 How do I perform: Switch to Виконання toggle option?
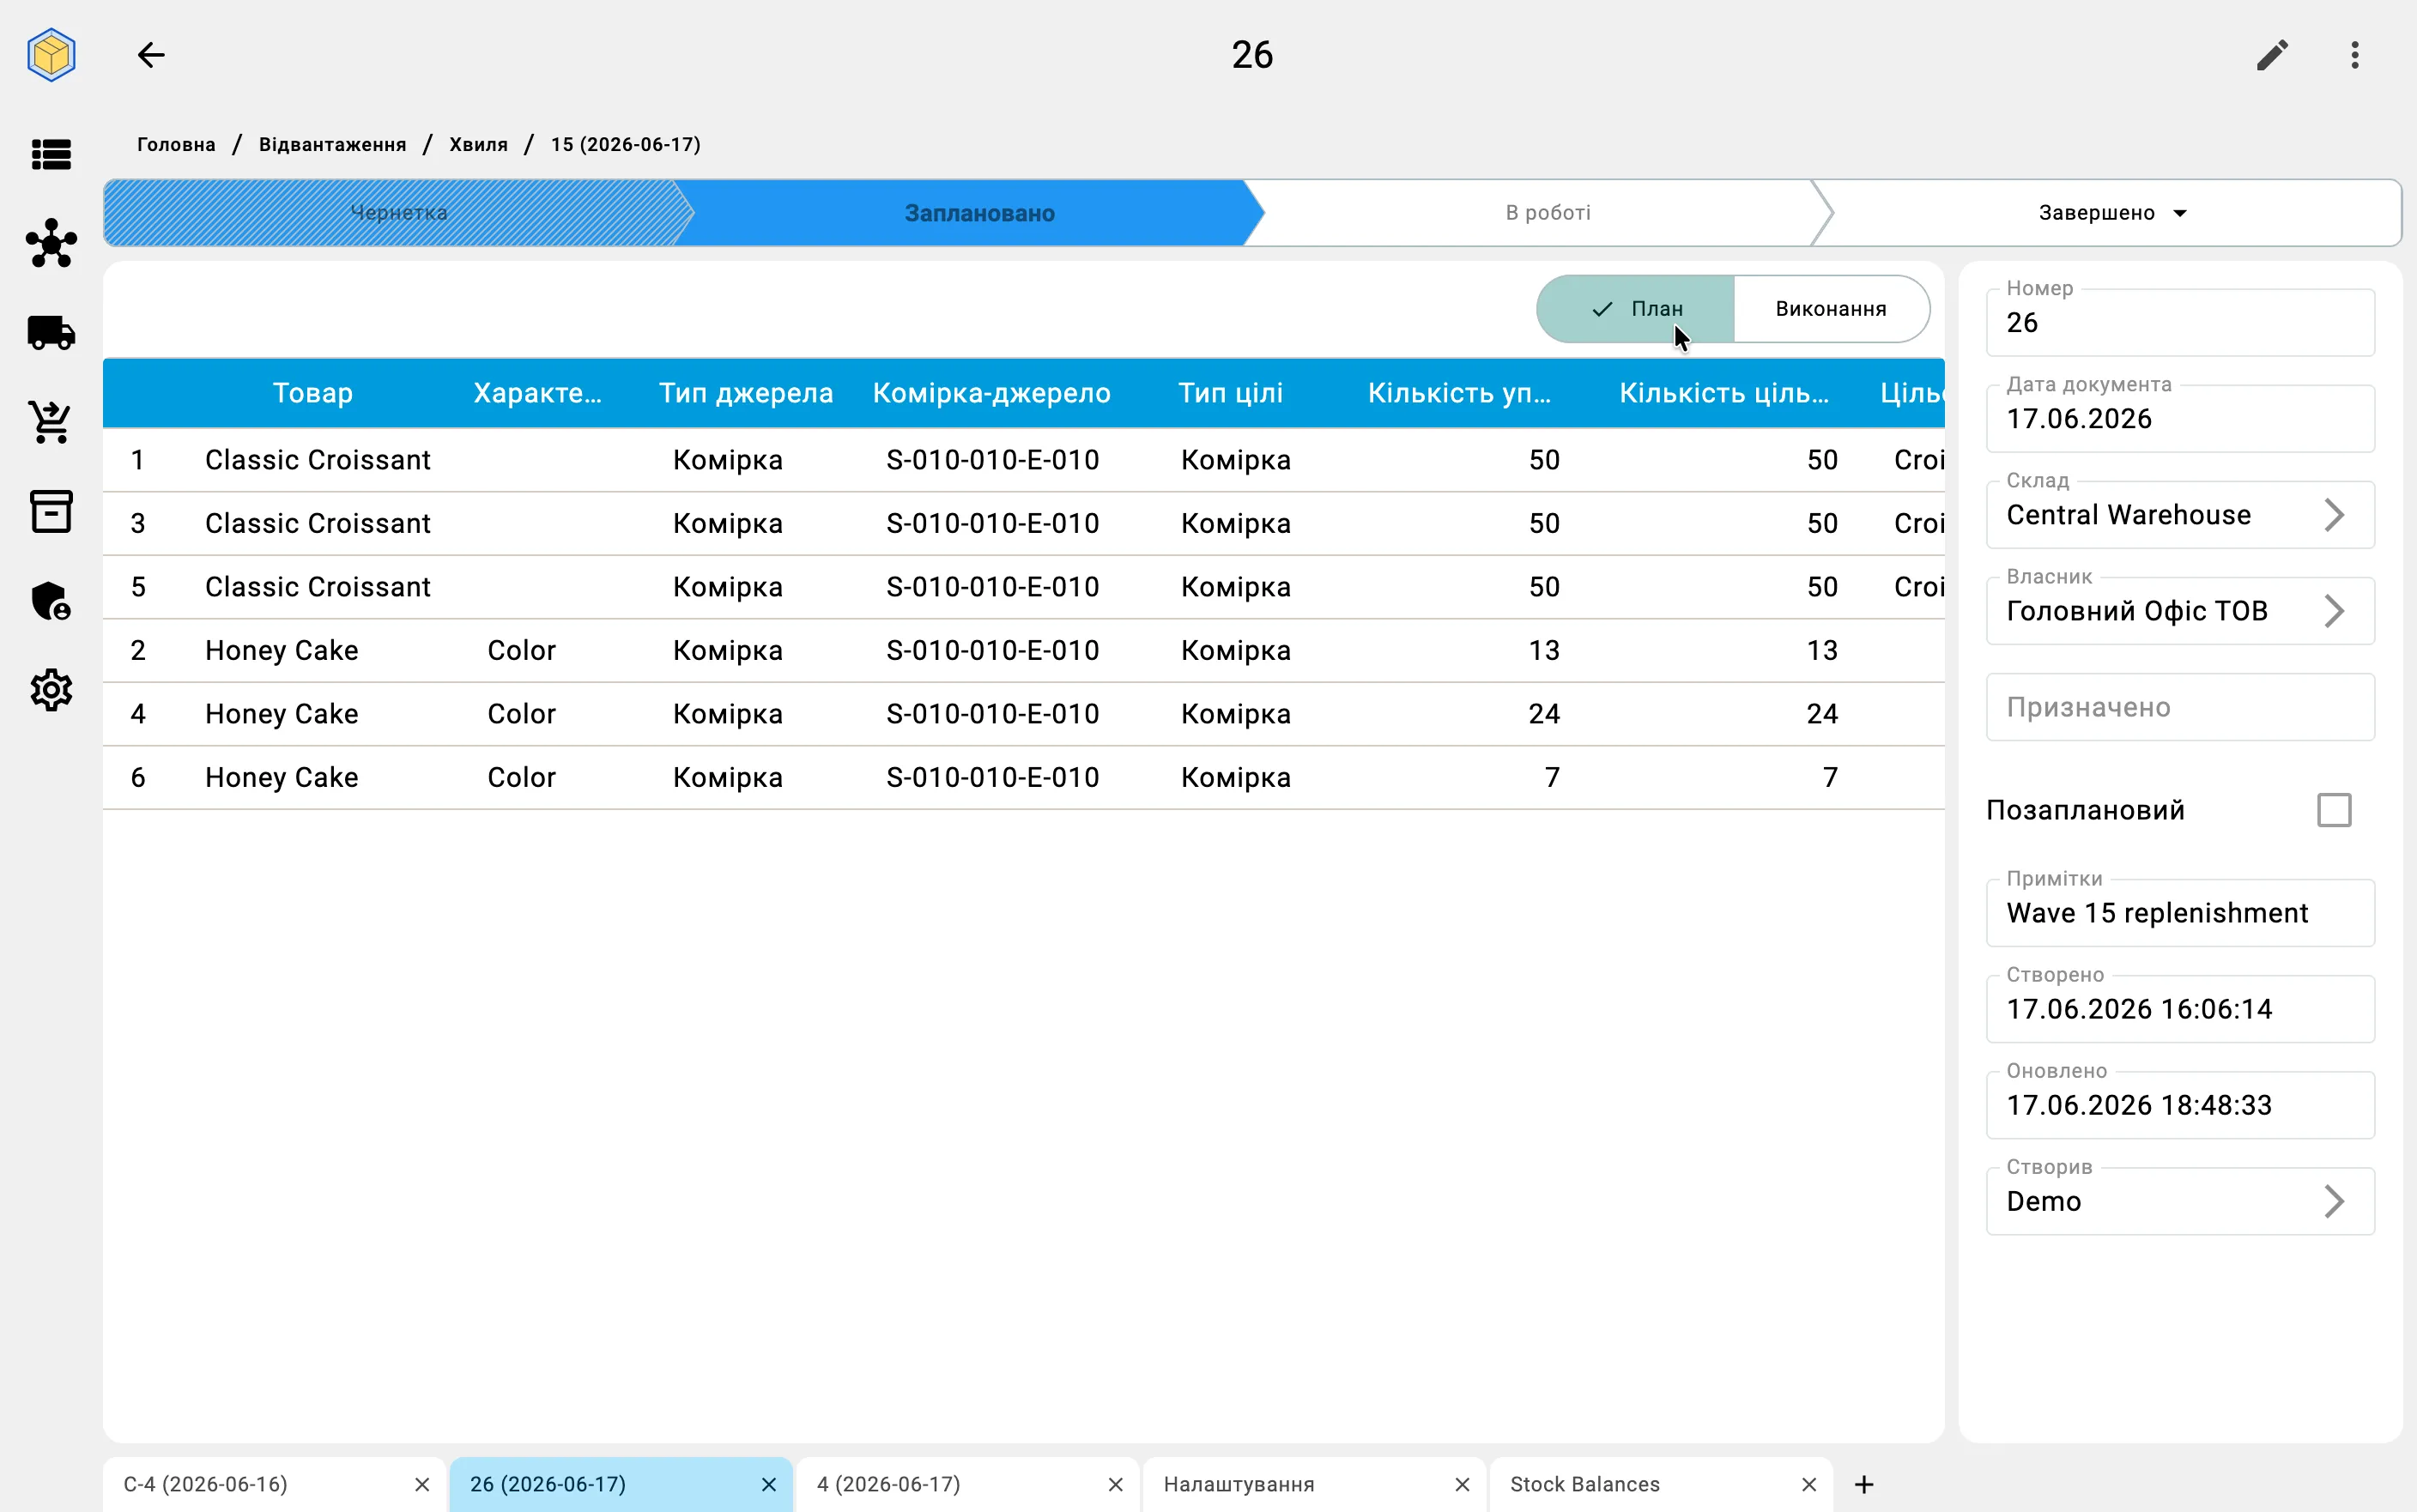click(1831, 309)
